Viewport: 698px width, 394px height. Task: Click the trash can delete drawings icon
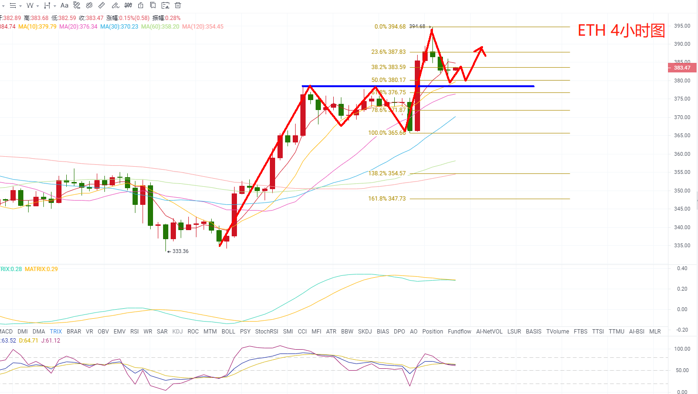click(178, 5)
